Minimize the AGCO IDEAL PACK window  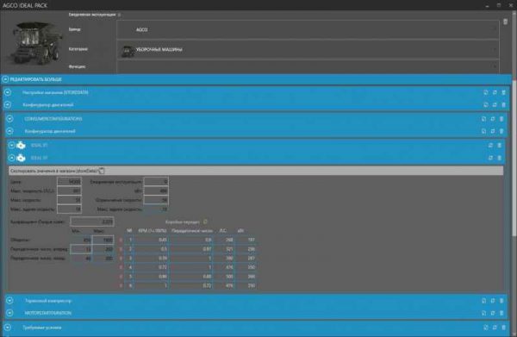tap(488, 5)
